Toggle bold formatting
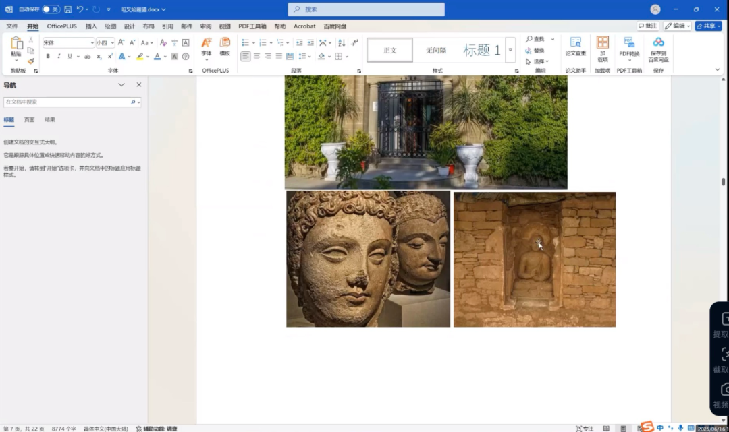Viewport: 729px width, 432px height. (48, 57)
